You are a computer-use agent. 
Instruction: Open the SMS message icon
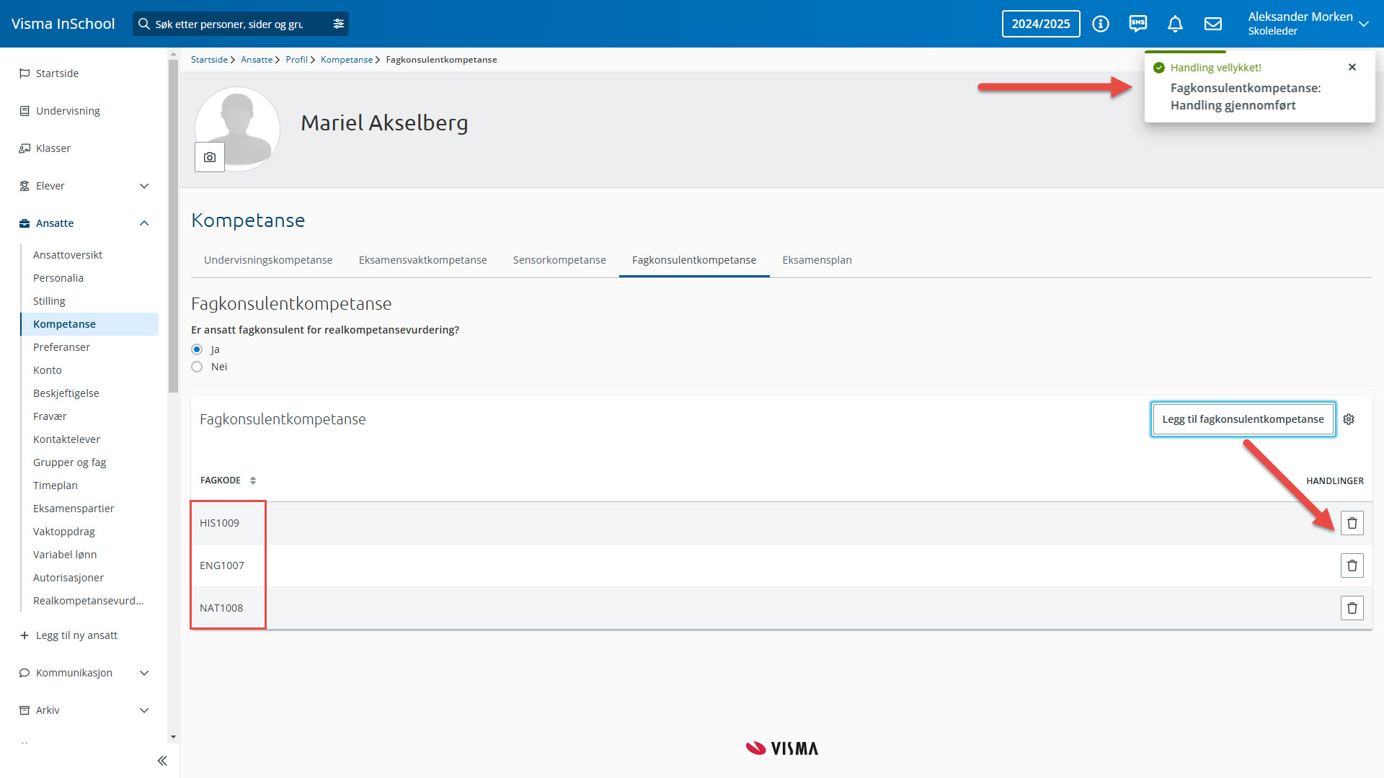point(1137,24)
